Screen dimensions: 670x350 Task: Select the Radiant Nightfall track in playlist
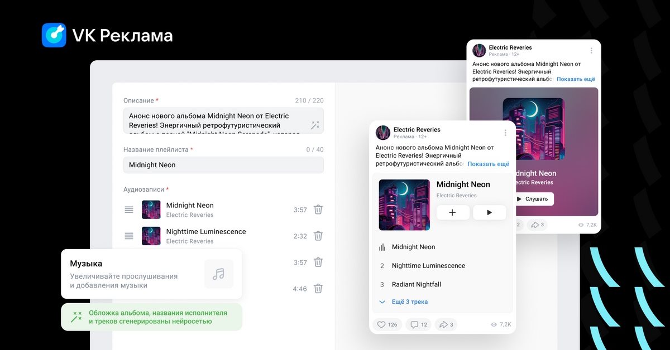[416, 284]
